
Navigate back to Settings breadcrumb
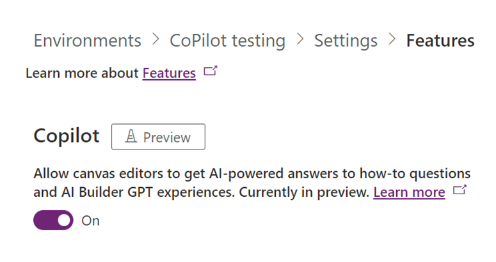pyautogui.click(x=346, y=41)
